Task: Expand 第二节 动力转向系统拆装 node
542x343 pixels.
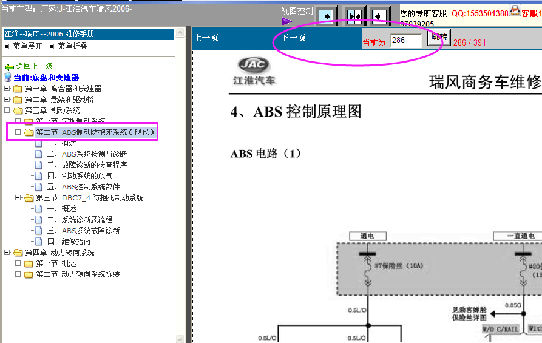Action: coord(18,274)
